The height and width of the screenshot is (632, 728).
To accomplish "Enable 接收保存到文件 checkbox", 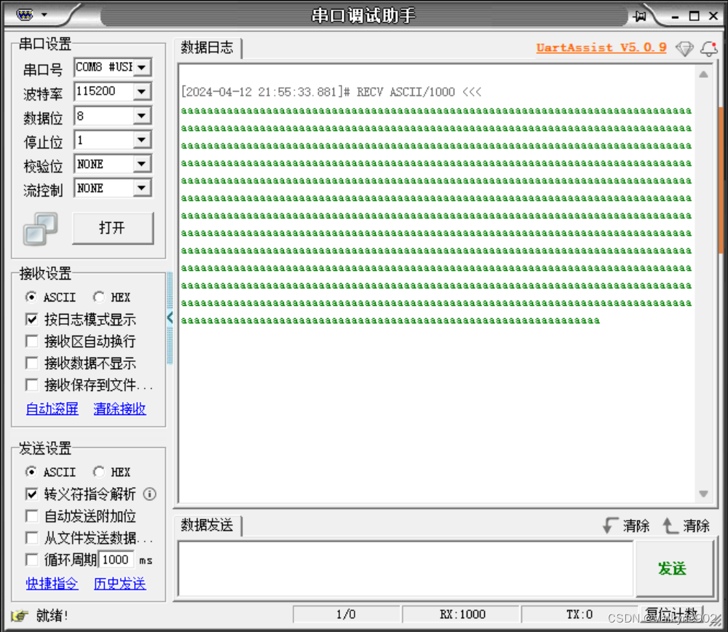I will click(x=31, y=385).
